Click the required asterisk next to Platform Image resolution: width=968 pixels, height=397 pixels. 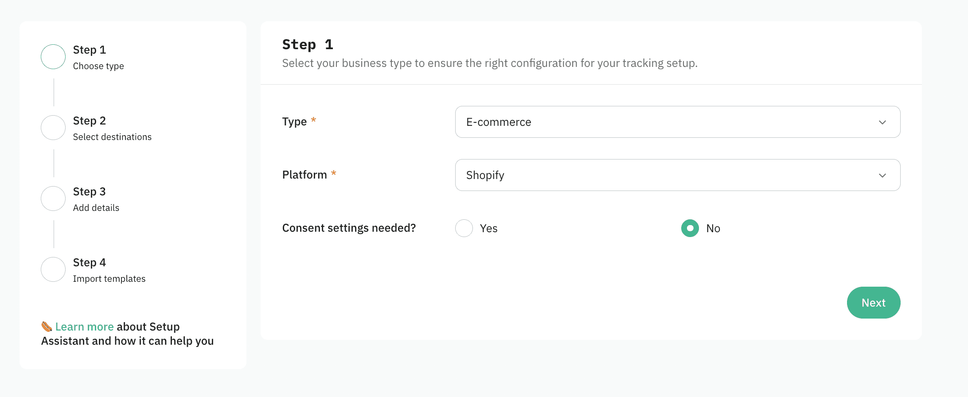(334, 174)
